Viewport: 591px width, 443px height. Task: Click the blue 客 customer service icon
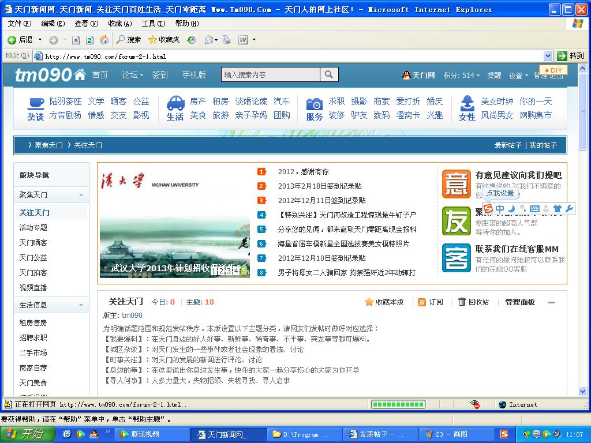click(457, 258)
